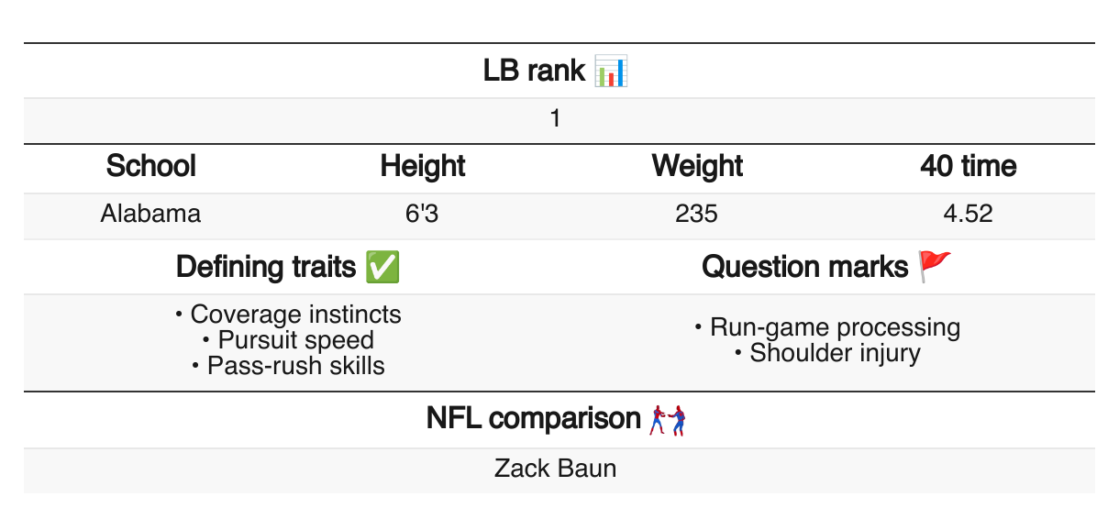
Task: Click the Run-game processing bullet
Action: [x=827, y=327]
